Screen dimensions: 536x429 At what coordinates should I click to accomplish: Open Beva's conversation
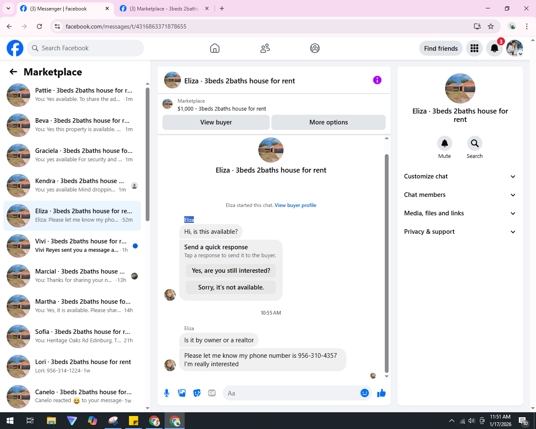(x=72, y=125)
